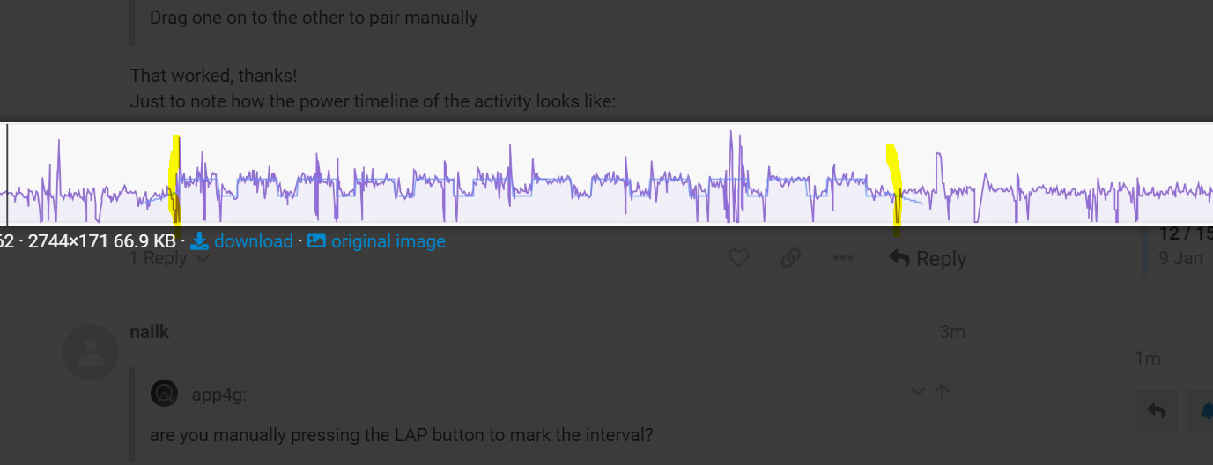Like the post with the heart icon
Image resolution: width=1213 pixels, height=465 pixels.
738,259
